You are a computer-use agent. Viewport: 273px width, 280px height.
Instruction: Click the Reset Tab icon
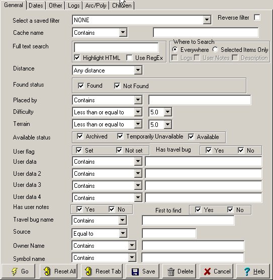88,271
